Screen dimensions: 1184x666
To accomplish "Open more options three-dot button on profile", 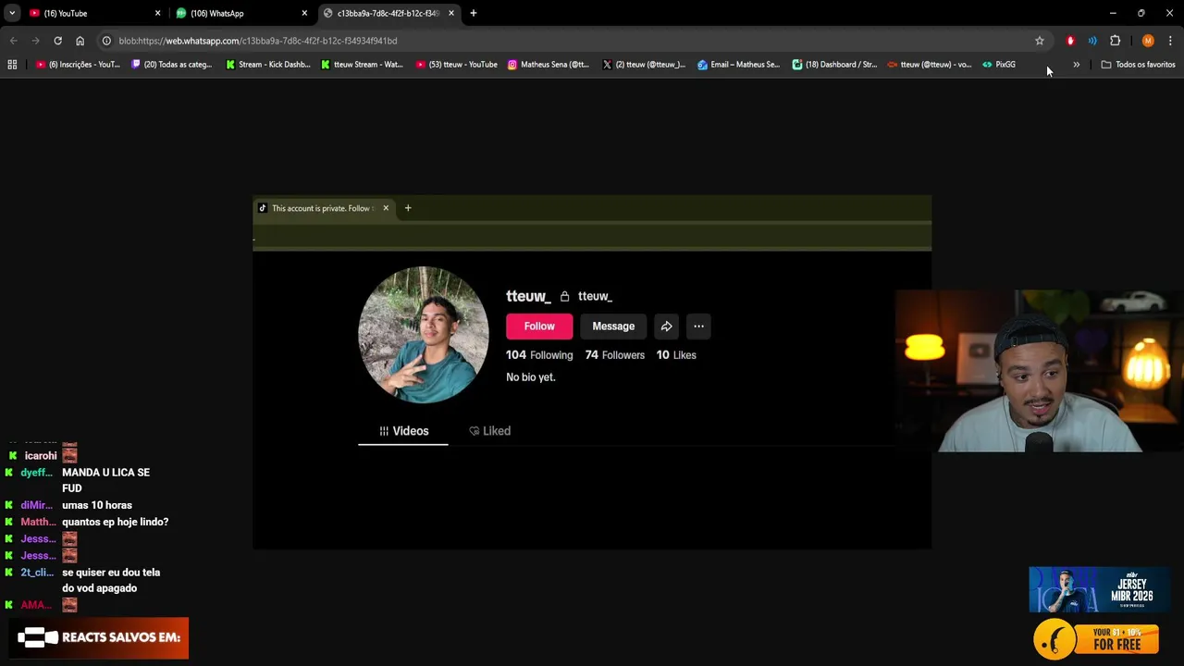I will click(699, 327).
